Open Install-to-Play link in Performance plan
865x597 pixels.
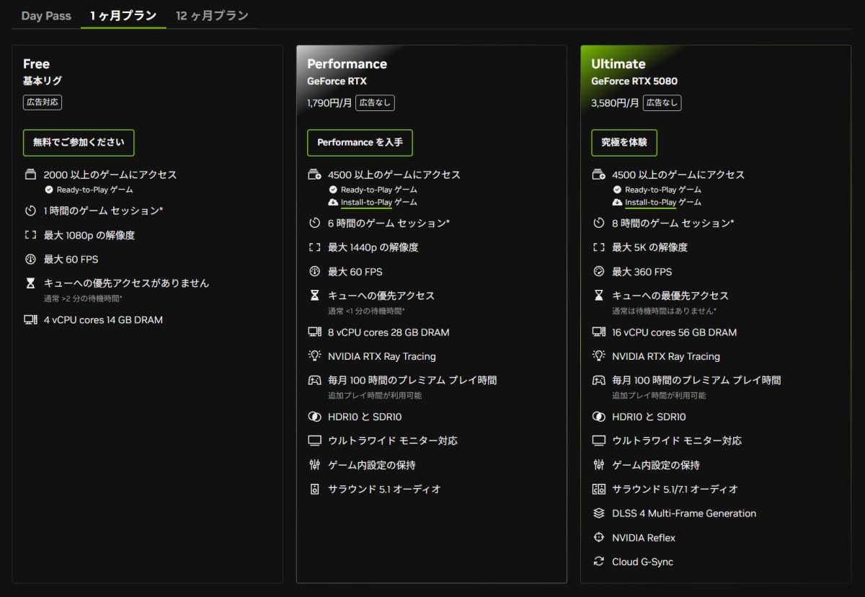click(x=366, y=203)
